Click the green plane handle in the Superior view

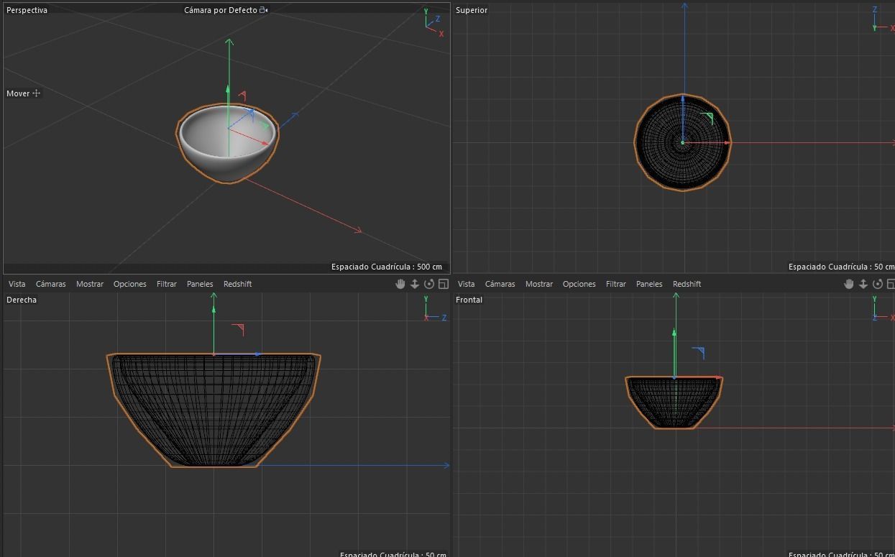(x=707, y=118)
